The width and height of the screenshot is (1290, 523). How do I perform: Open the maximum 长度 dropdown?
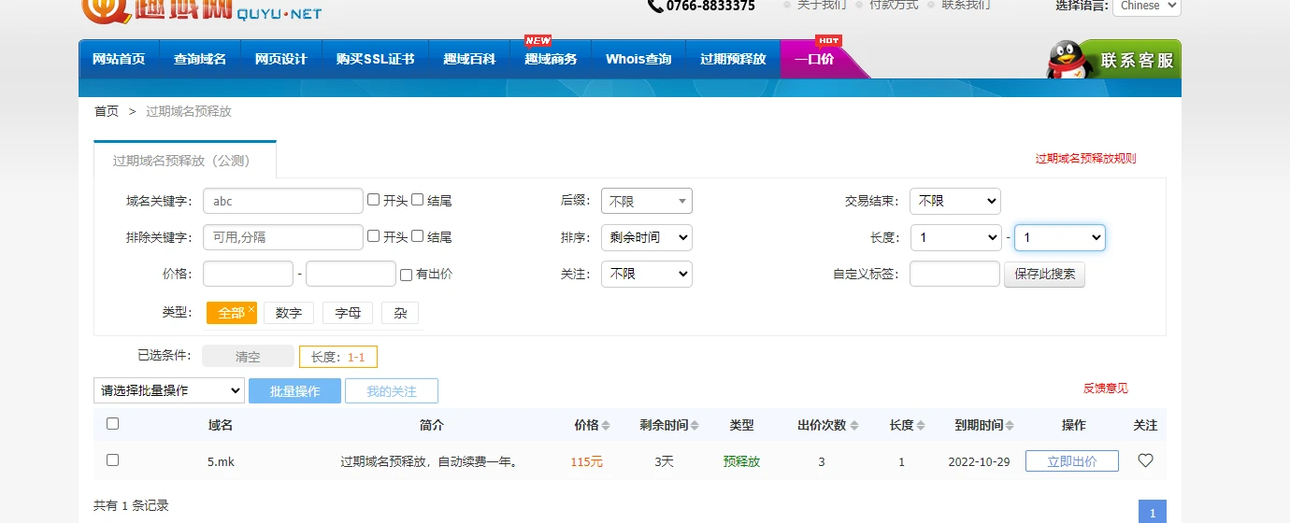1060,237
